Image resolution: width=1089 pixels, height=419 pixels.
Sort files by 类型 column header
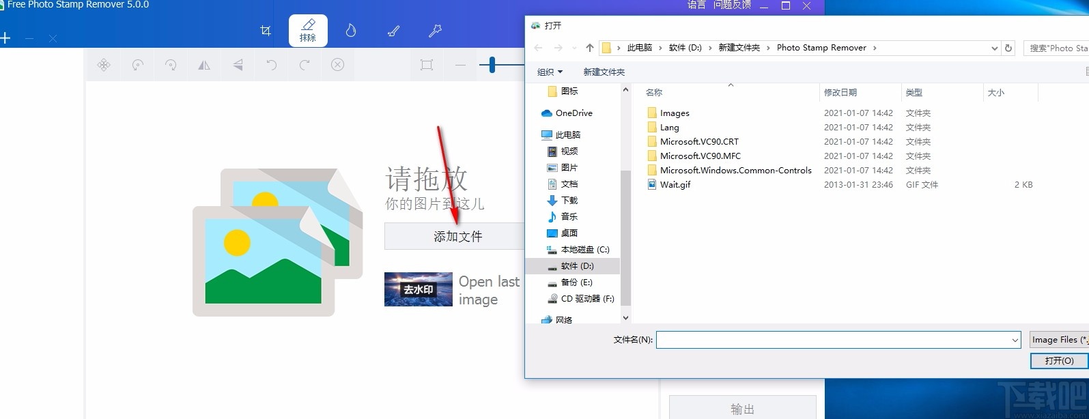942,92
